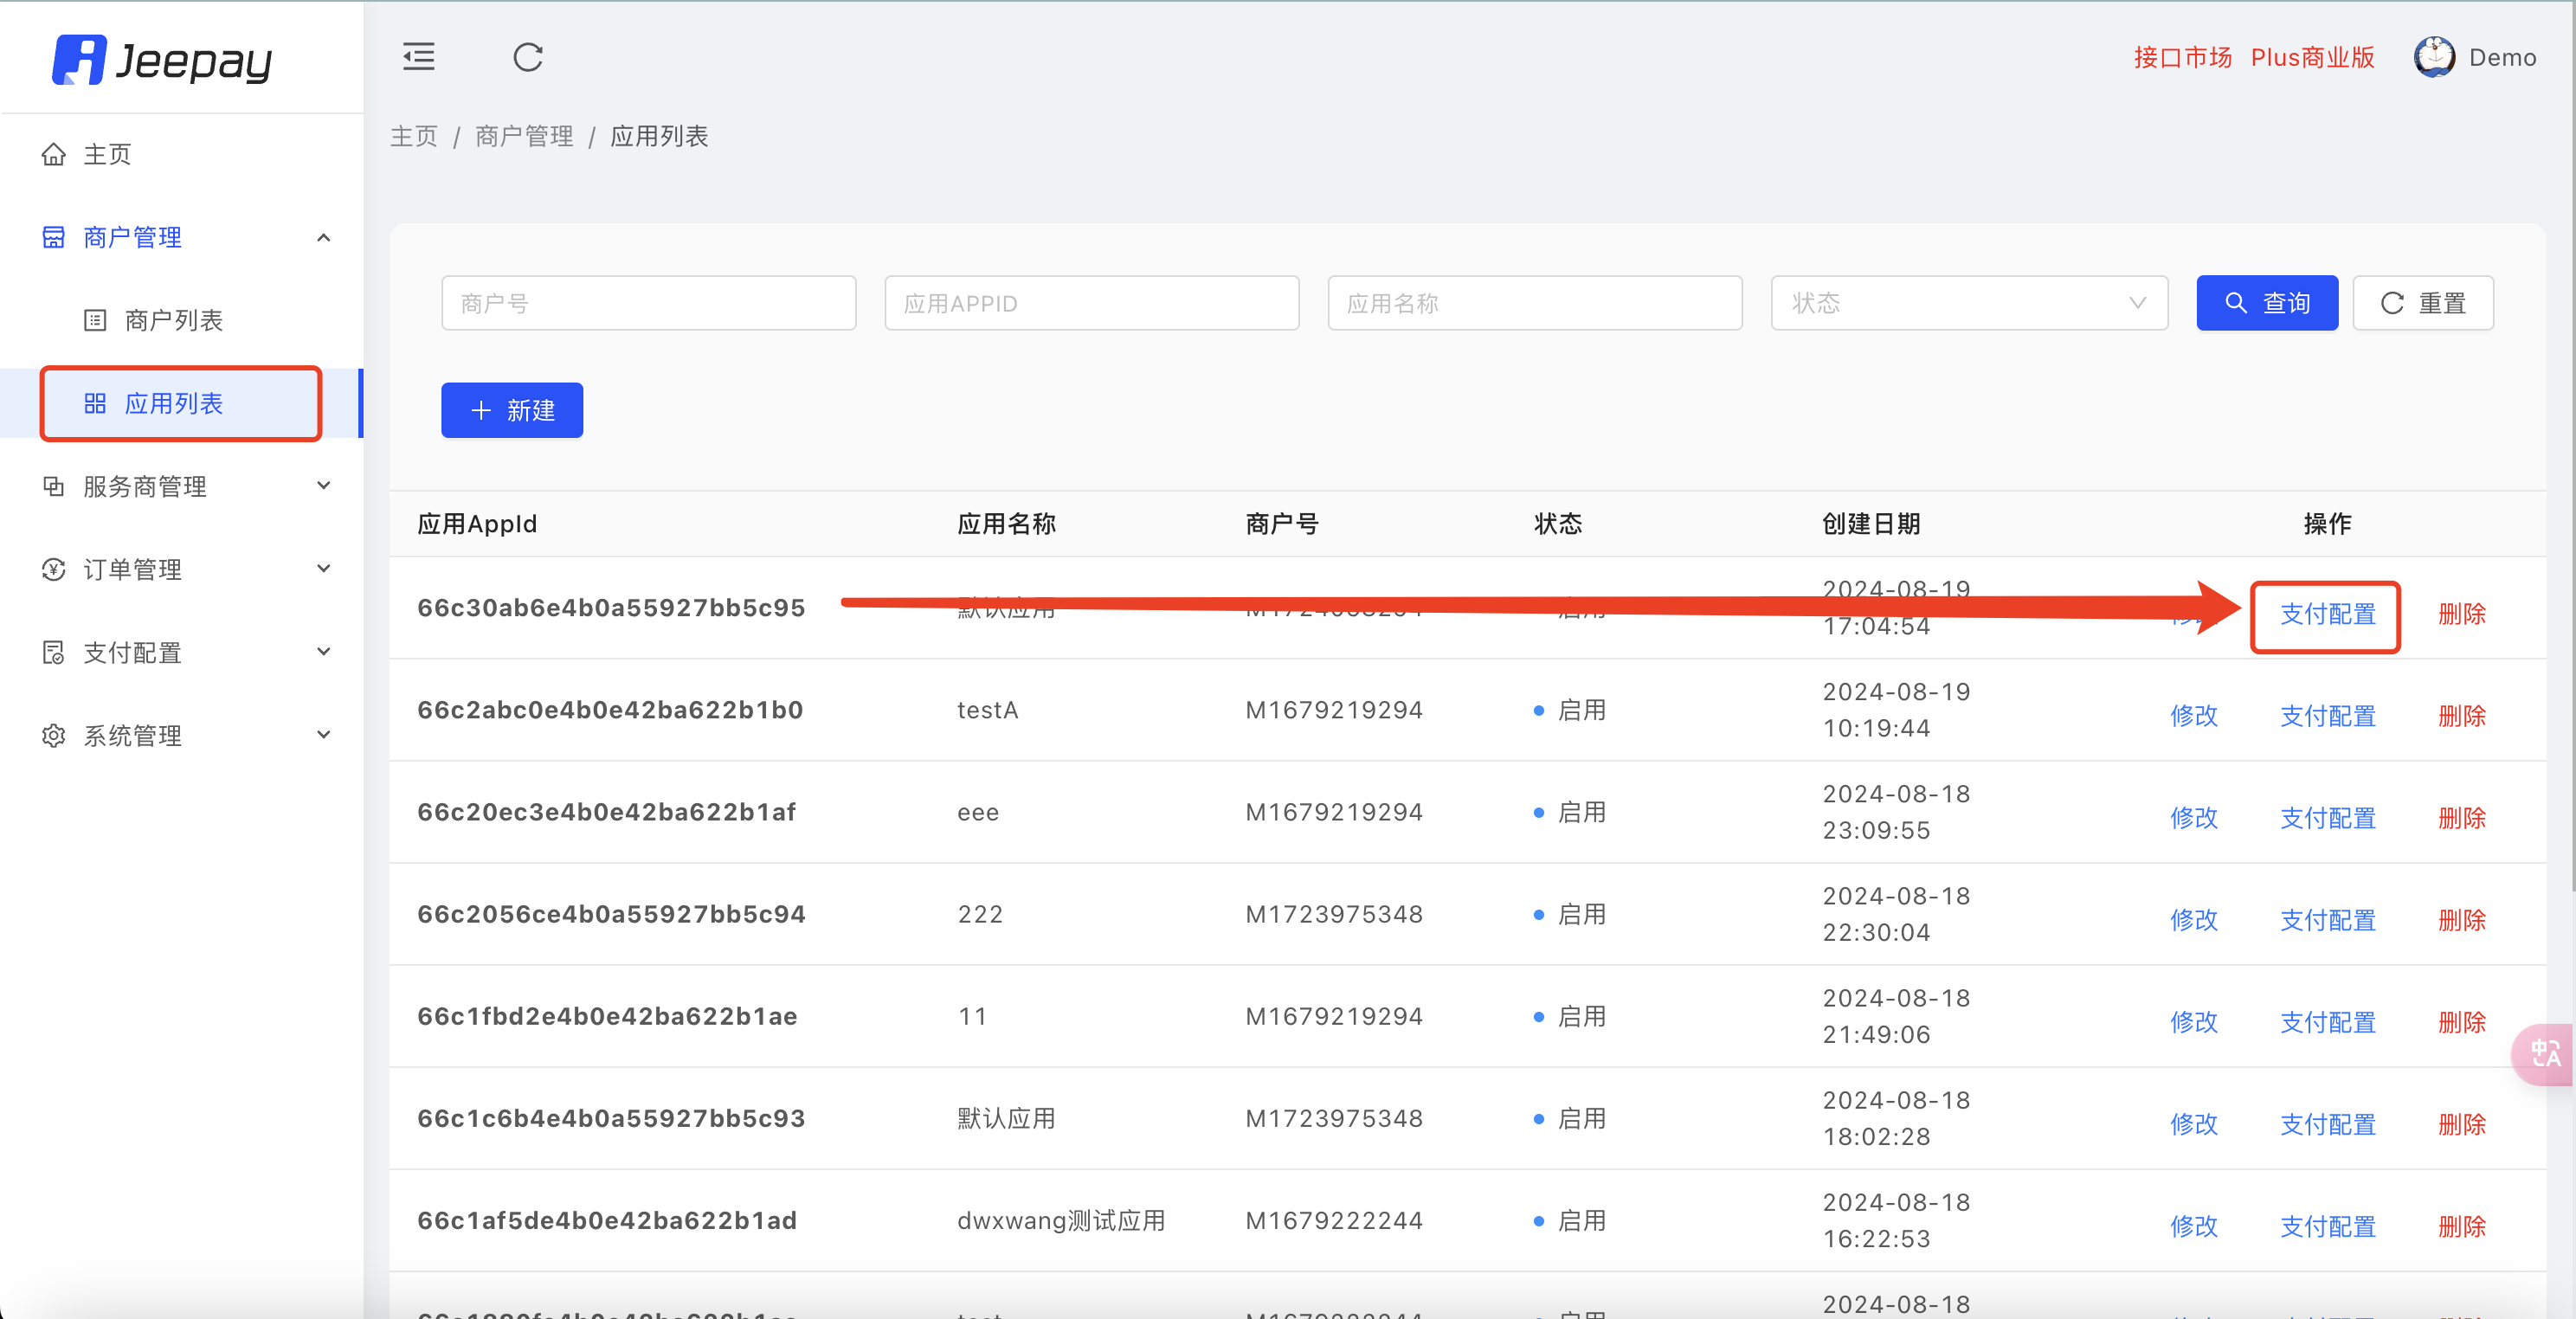Click the 查询 search button
This screenshot has height=1319, width=2576.
(x=2266, y=303)
